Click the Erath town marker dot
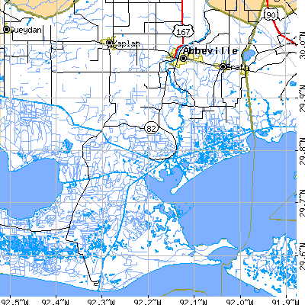Viewport: 305px width, 305px height. click(x=223, y=67)
